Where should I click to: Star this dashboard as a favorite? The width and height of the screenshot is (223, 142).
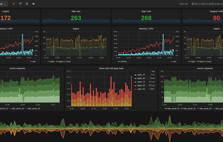coord(14,4)
